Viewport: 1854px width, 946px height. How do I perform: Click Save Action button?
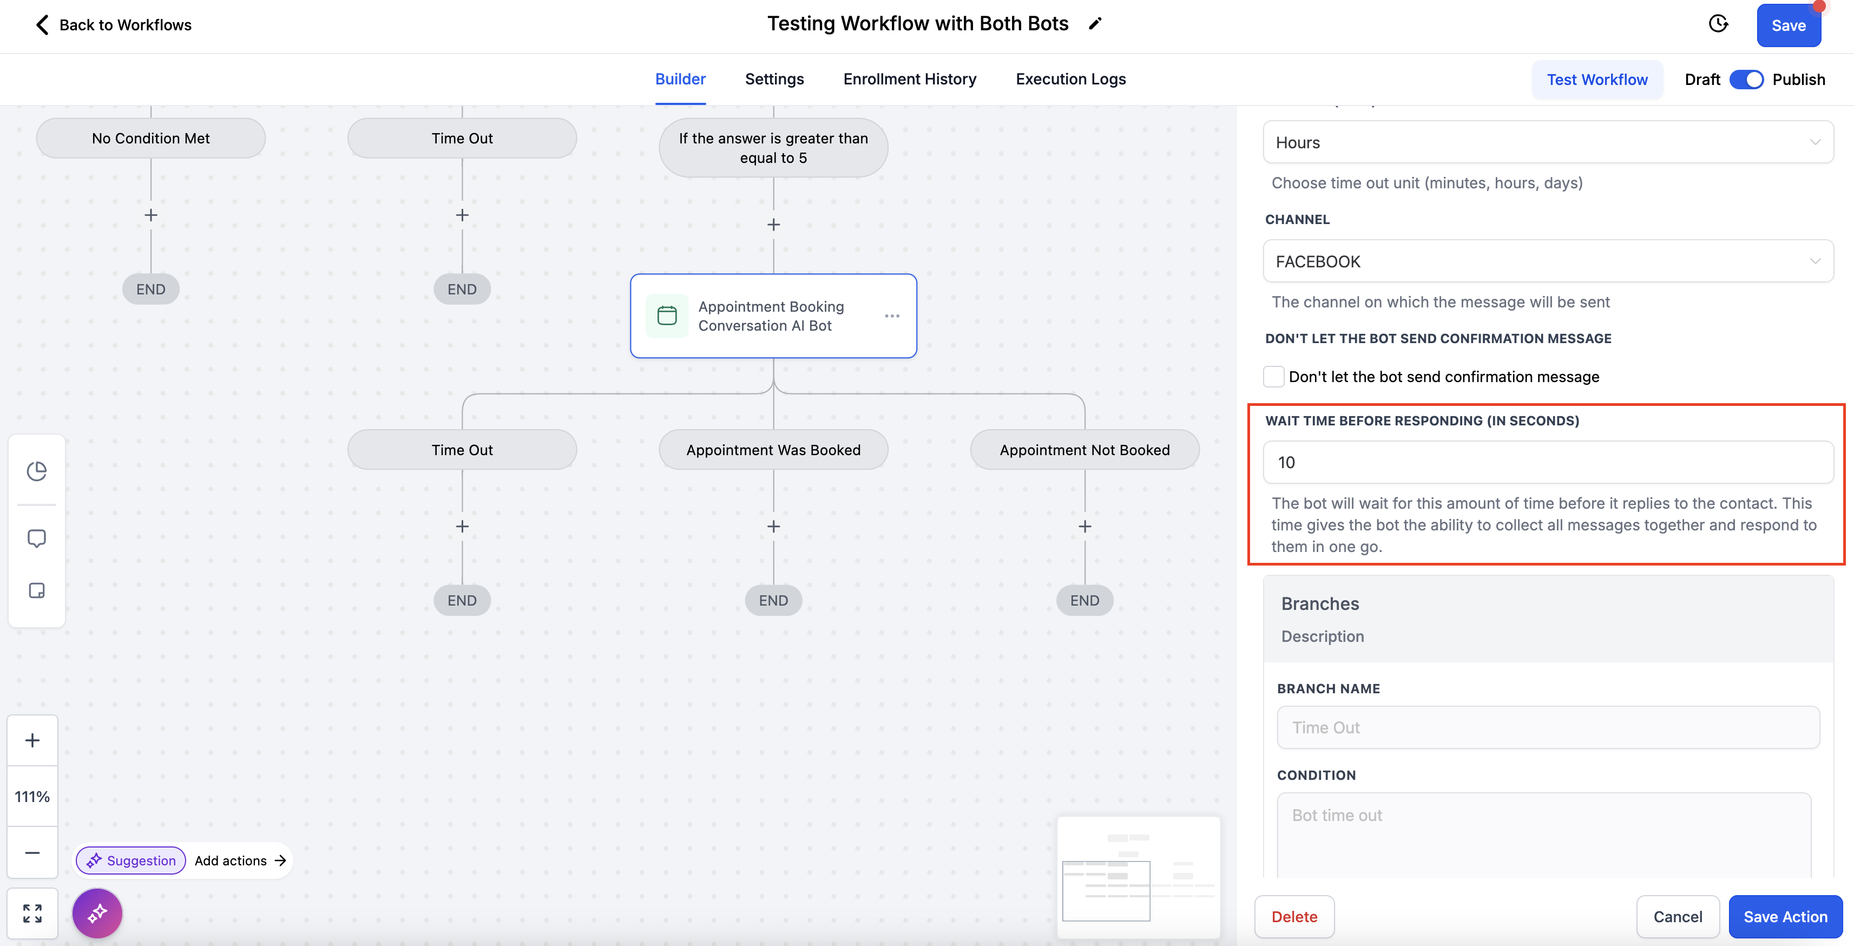pyautogui.click(x=1785, y=916)
